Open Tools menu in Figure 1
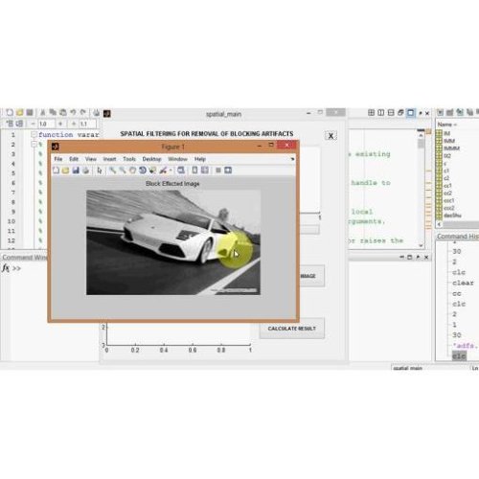This screenshot has height=479, width=479. click(129, 159)
